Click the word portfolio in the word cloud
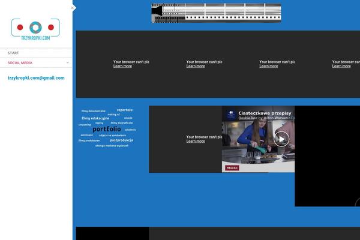 pos(107,129)
